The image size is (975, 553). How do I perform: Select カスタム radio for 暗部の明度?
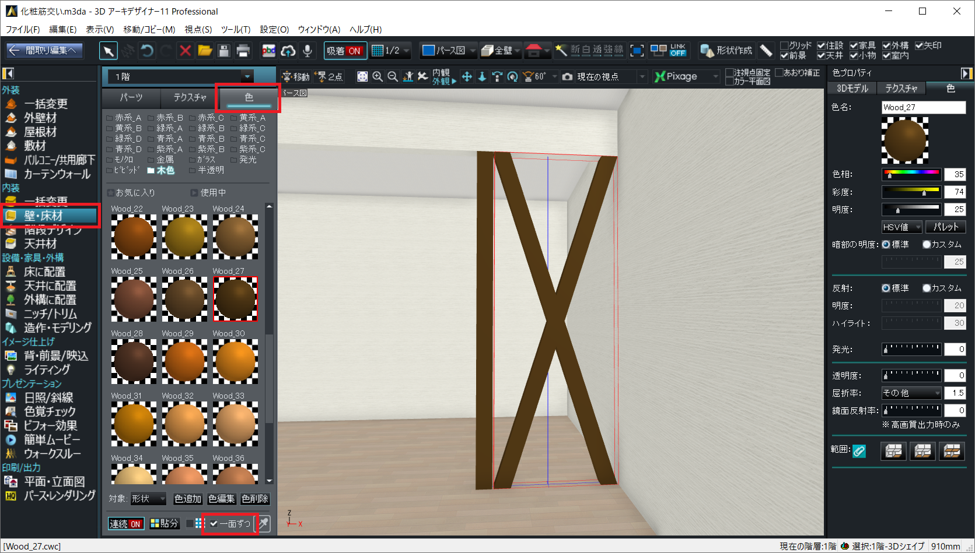[x=927, y=245]
